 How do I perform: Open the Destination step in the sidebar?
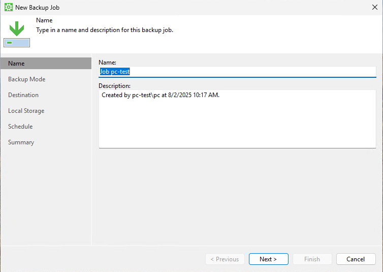point(23,95)
